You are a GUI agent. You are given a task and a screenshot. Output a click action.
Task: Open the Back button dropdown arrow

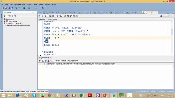coord(27,8)
